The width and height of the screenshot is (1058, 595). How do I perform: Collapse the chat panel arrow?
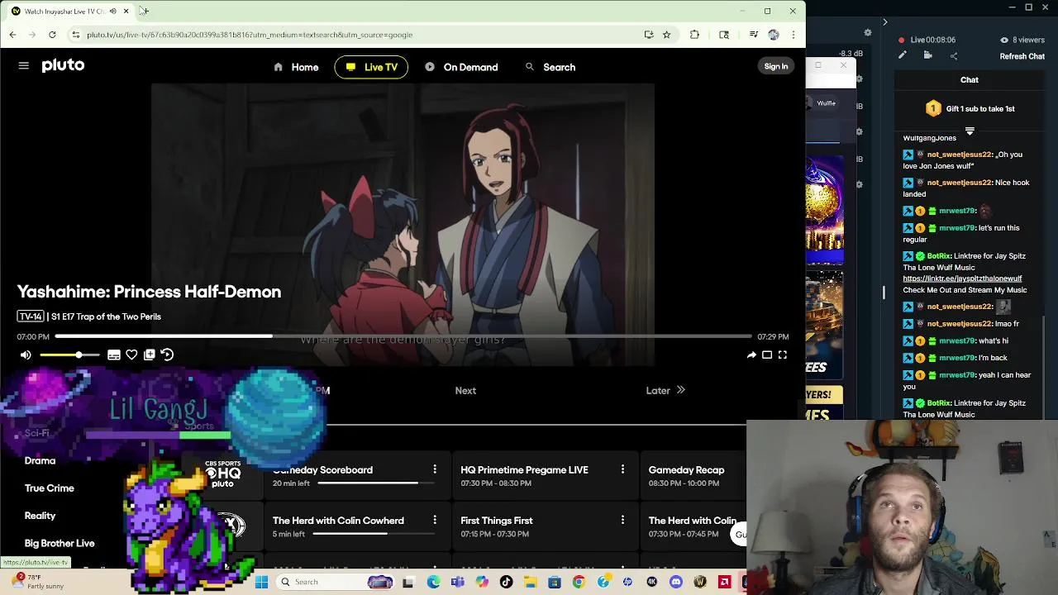[884, 22]
